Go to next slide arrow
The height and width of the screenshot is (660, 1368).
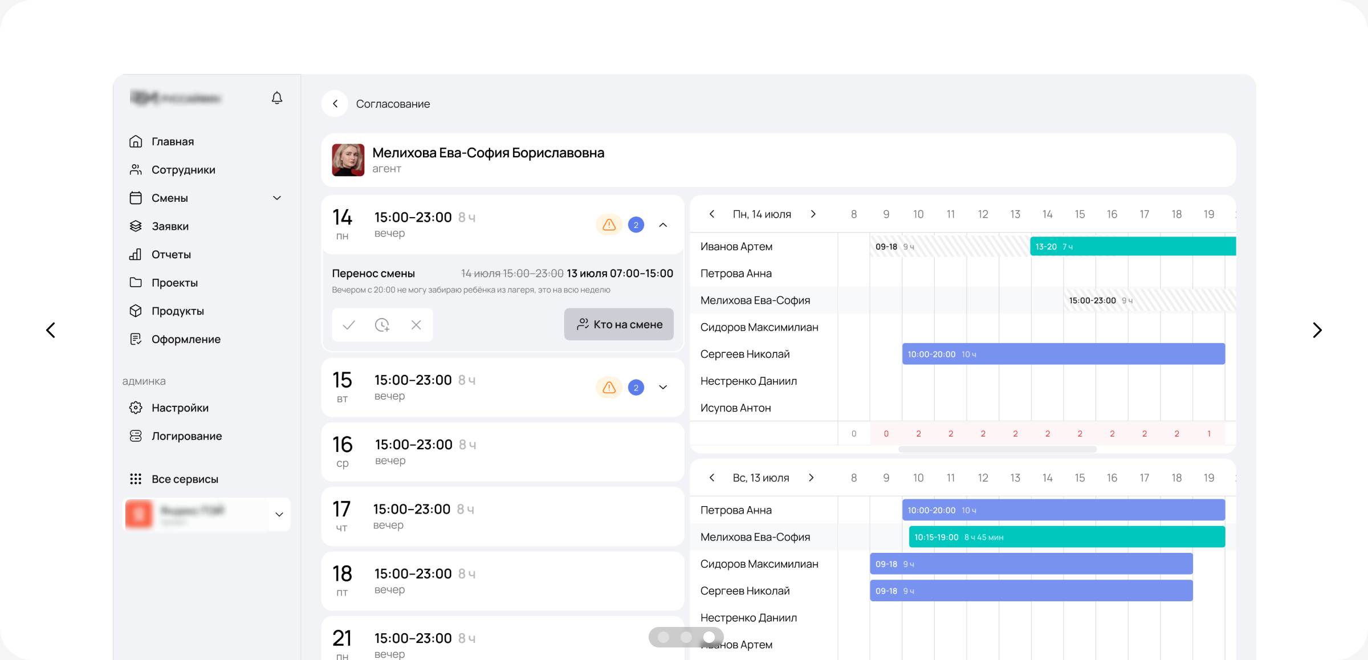click(x=1317, y=330)
